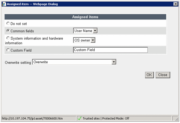Click the URL shown in the status bar
The image size is (180, 123).
pos(26,119)
